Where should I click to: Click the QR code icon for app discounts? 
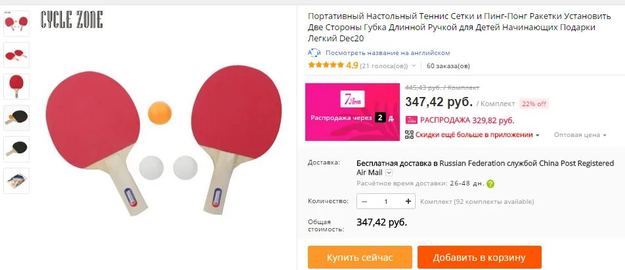[409, 134]
